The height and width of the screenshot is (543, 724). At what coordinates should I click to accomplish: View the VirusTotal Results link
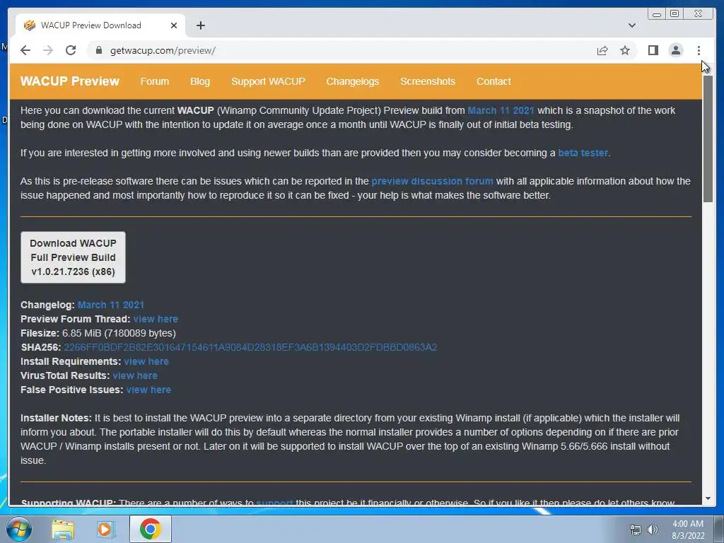[135, 375]
